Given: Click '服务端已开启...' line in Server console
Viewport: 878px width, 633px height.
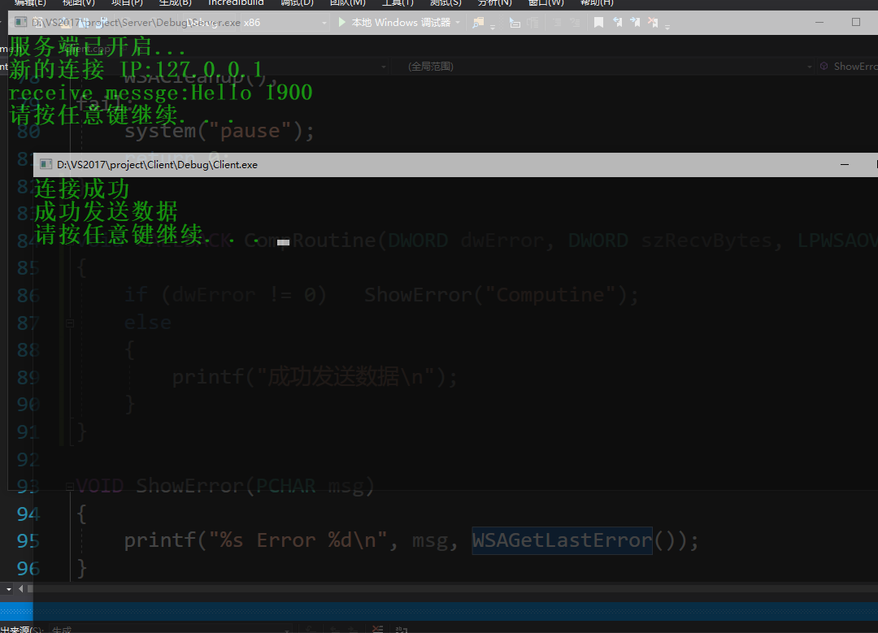Looking at the screenshot, I should (96, 47).
